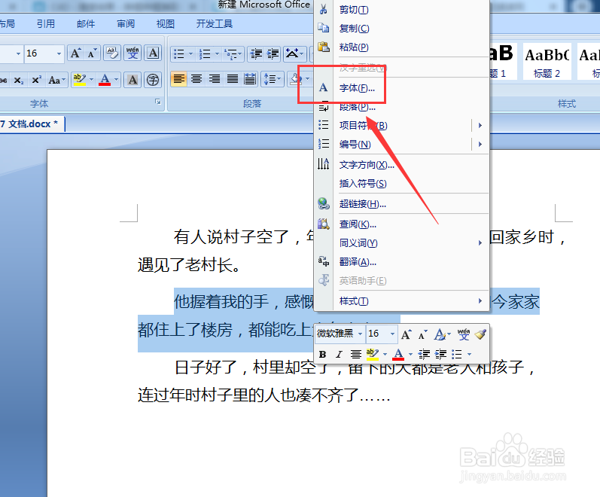600x497 pixels.
Task: Open highlight color dropdown arrow in ribbon
Action: 91,80
